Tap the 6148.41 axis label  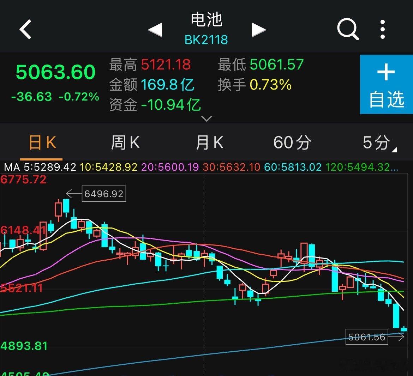[23, 230]
